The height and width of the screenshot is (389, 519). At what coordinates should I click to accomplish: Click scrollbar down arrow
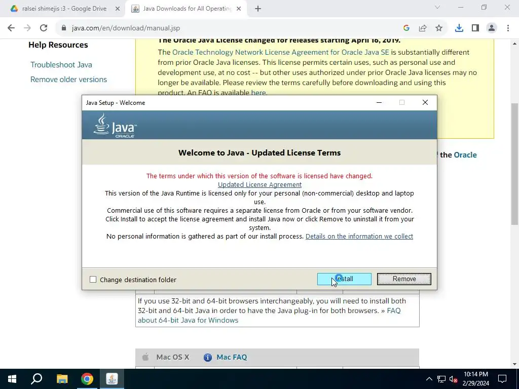[x=514, y=364]
